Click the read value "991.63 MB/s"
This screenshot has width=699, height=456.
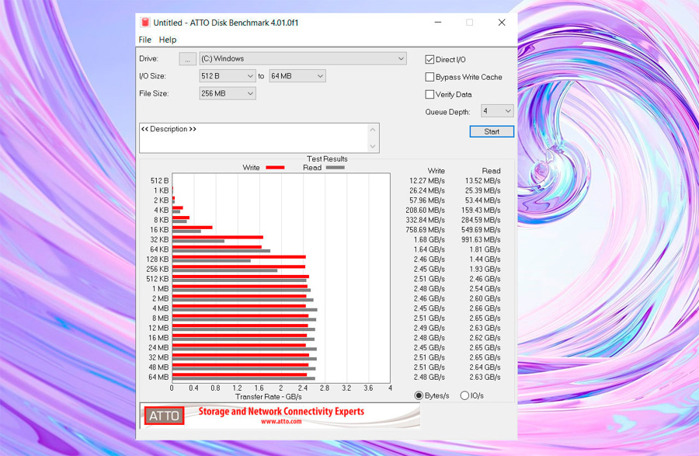[x=481, y=240]
